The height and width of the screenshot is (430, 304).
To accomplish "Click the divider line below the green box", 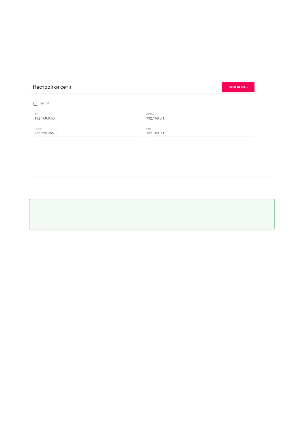I will 152,281.
